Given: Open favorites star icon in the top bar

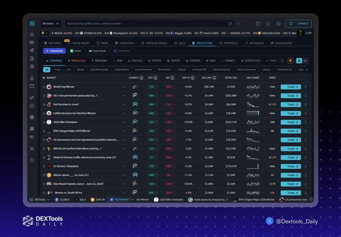Looking at the screenshot, I should pos(268,24).
